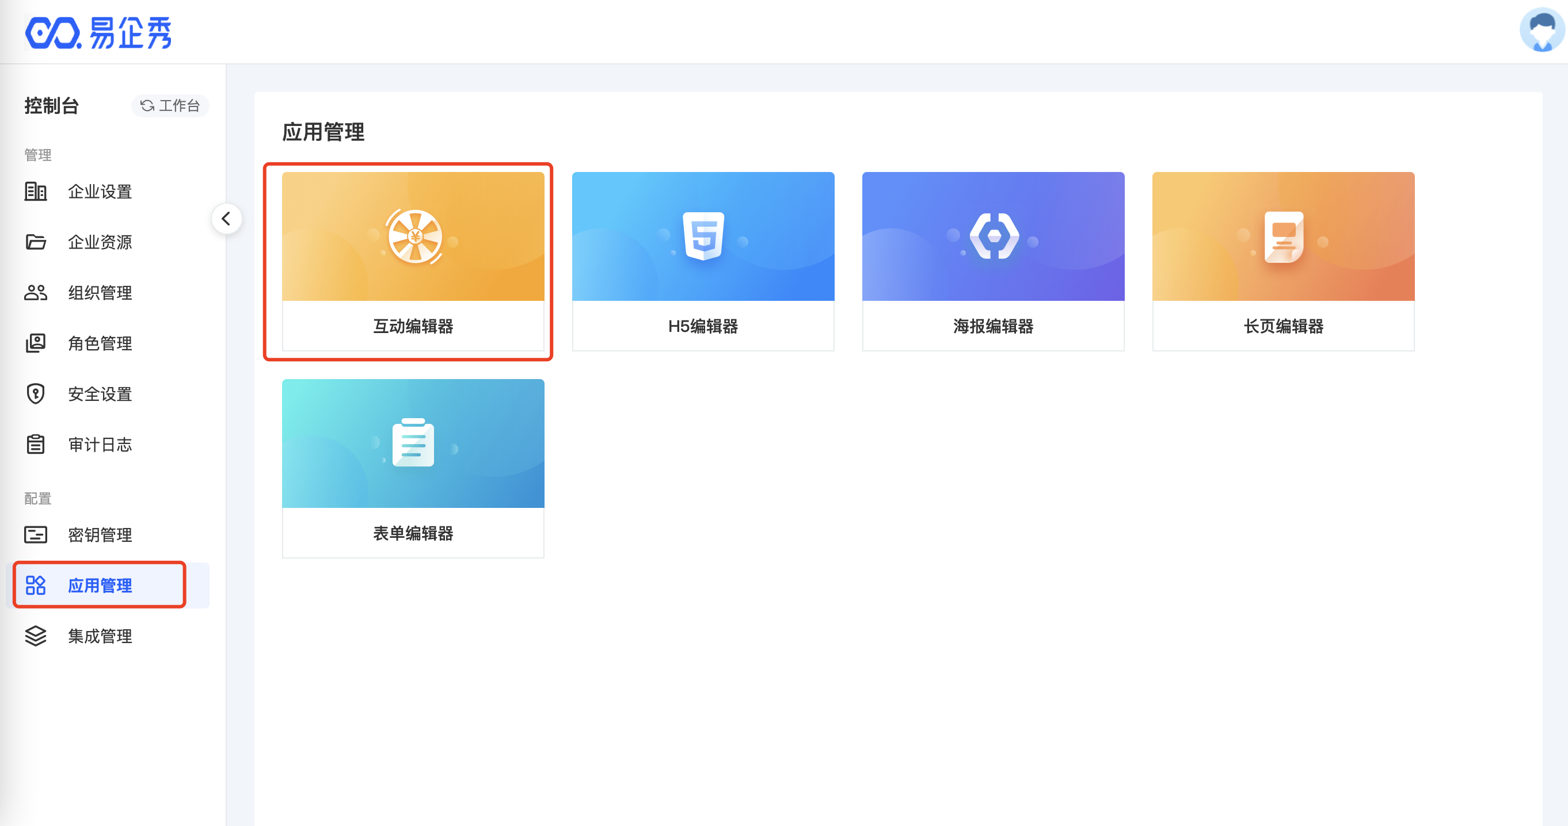
Task: Click the 海报编辑器 label
Action: click(x=993, y=326)
